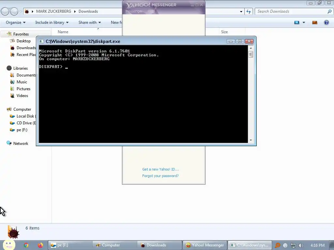This screenshot has height=250, width=334.
Task: Click the volume speaker tray icon
Action: pyautogui.click(x=301, y=245)
